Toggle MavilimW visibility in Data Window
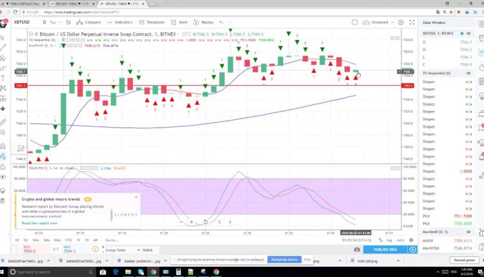Image resolution: width=484 pixels, height=277 pixels. coord(469,232)
